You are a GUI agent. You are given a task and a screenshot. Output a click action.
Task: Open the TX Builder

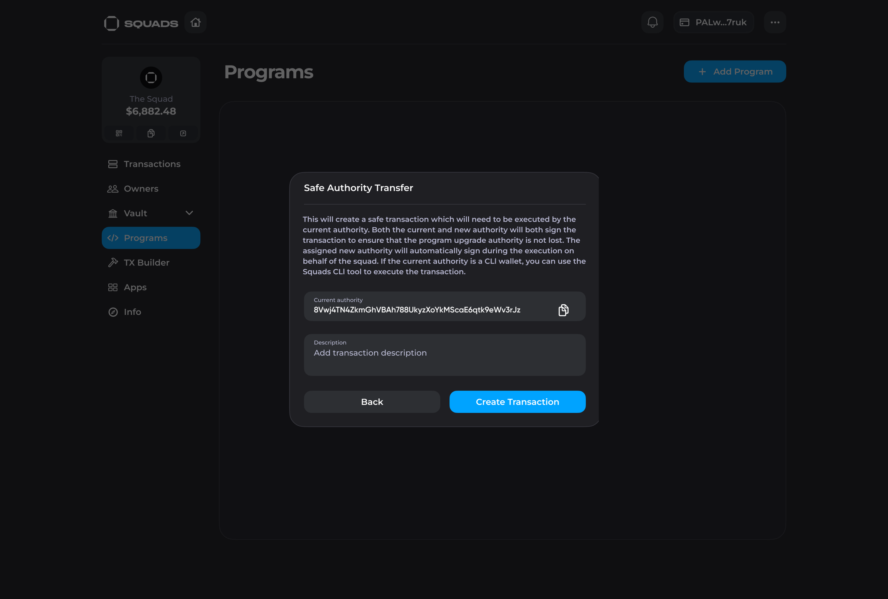[146, 263]
